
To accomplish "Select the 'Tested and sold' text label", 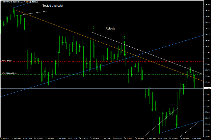I will click(52, 6).
